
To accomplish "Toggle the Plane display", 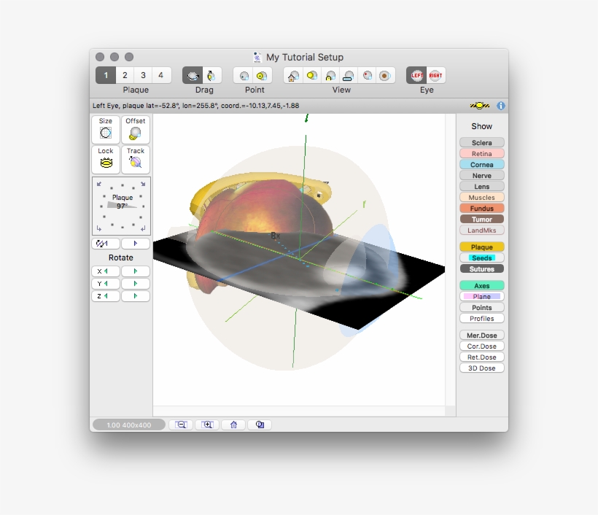I will tap(481, 296).
